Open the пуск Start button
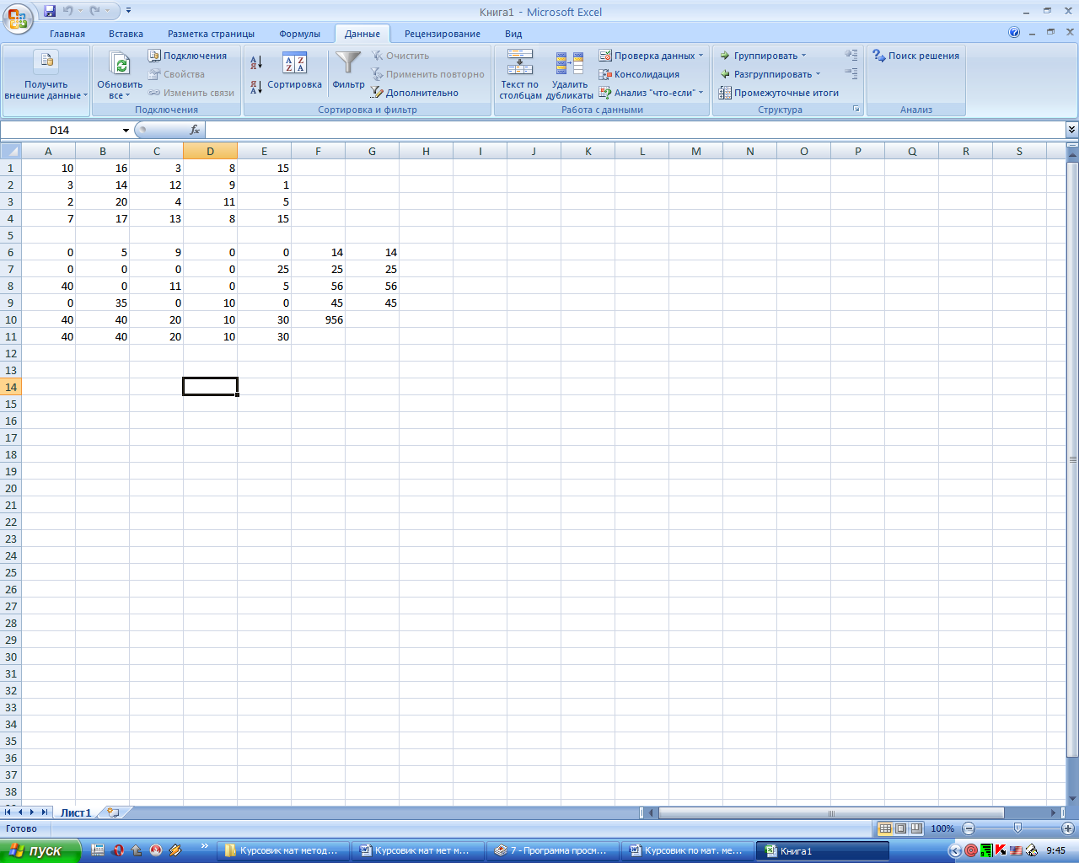This screenshot has height=863, width=1079. [40, 851]
